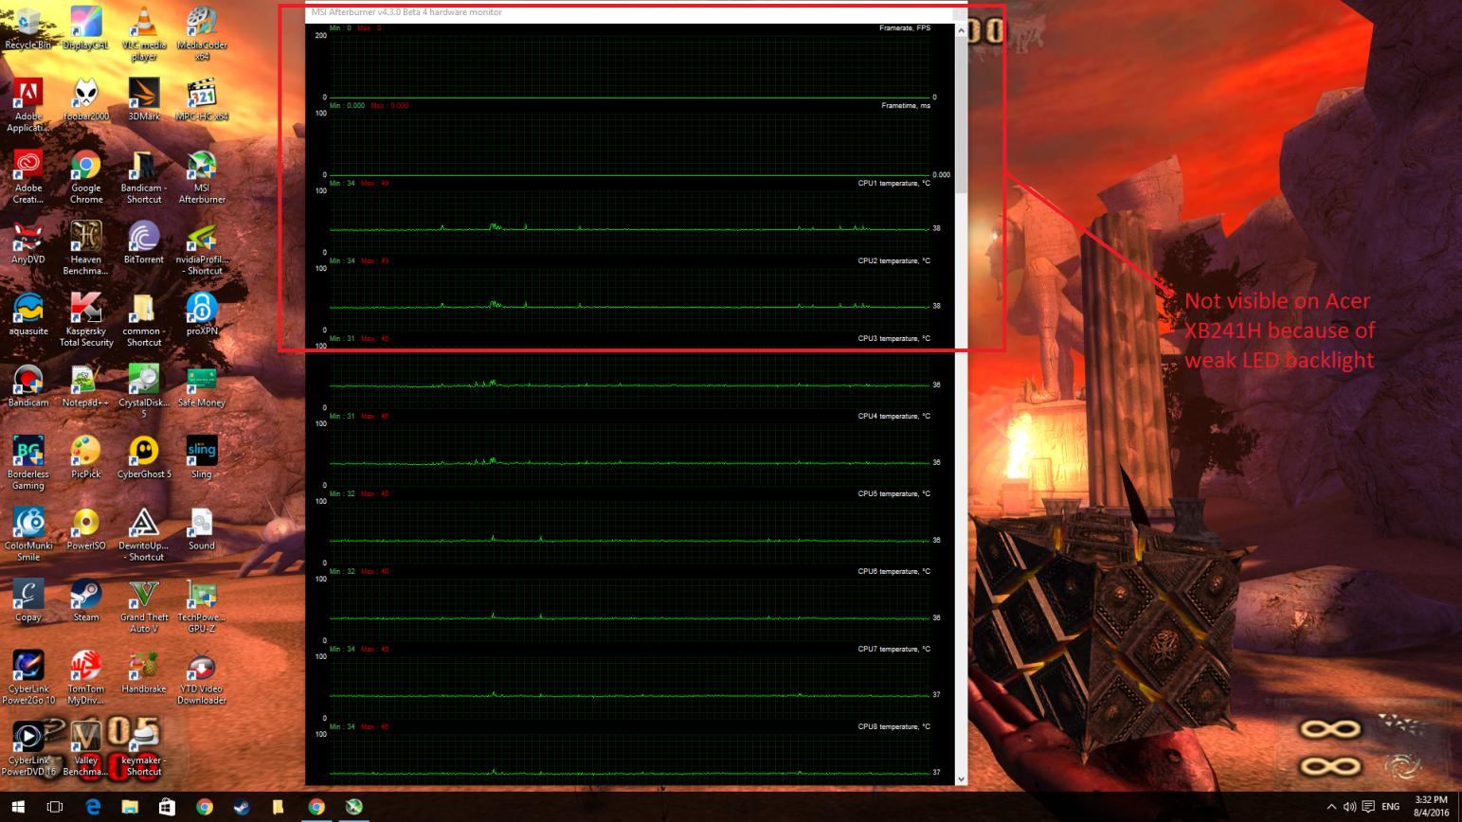Launch Copay from the desktop

(x=28, y=600)
